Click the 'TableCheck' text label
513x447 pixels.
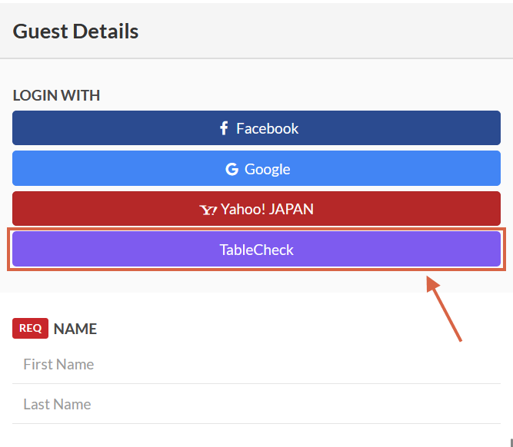click(256, 250)
